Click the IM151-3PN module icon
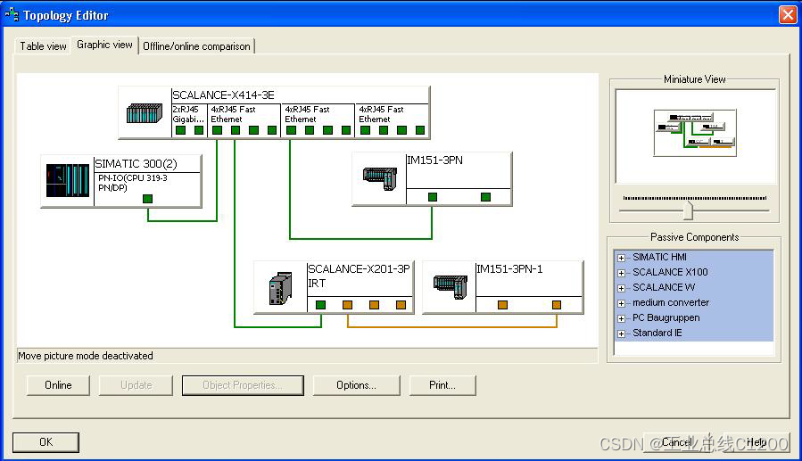This screenshot has width=802, height=461. [379, 179]
